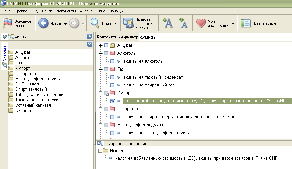Increase font size with the large A icon
The image size is (292, 169).
coord(167,23)
